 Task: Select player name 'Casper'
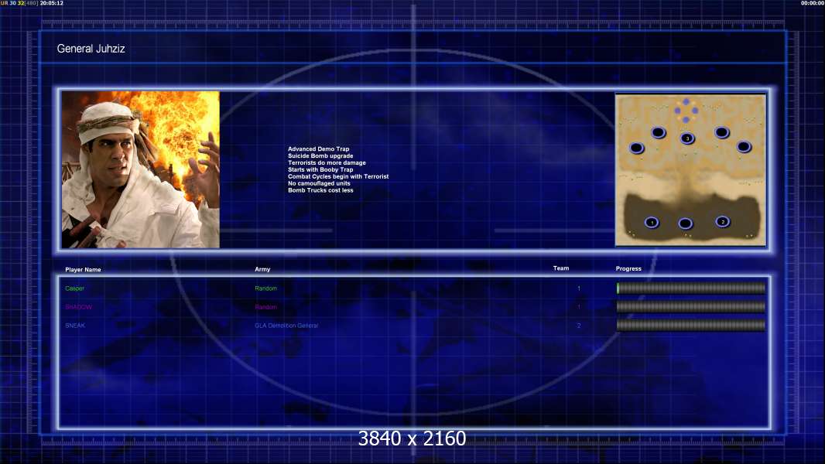coord(75,288)
